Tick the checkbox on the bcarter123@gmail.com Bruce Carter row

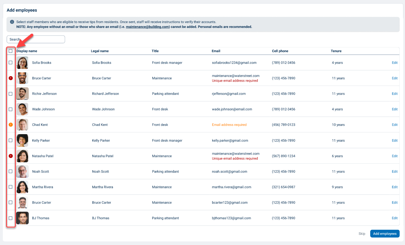(11, 202)
